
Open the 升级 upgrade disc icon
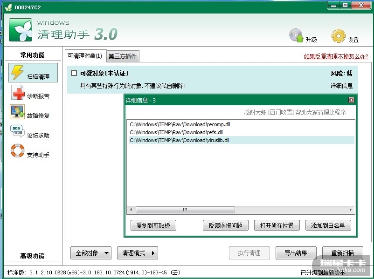(296, 36)
